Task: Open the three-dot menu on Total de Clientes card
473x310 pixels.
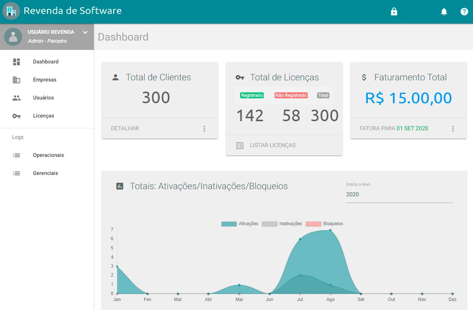Action: [x=204, y=129]
